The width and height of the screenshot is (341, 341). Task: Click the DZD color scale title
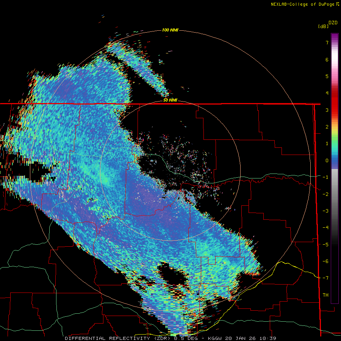point(333,23)
